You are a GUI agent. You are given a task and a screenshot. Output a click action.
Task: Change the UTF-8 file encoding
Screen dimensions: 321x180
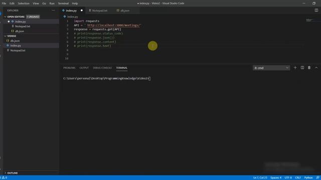(x=288, y=177)
